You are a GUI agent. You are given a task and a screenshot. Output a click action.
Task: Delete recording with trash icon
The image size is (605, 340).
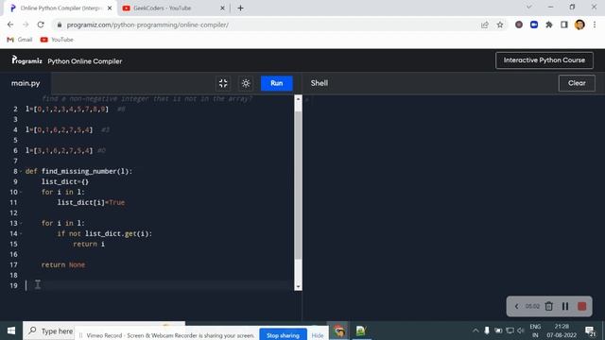[x=548, y=306]
